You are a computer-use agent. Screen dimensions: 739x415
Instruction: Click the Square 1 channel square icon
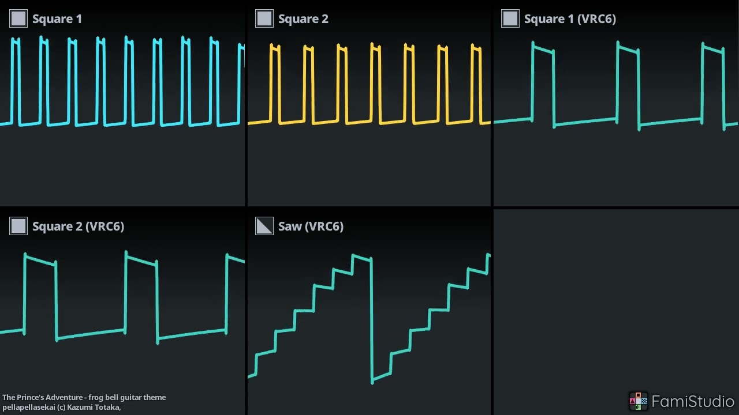point(18,18)
